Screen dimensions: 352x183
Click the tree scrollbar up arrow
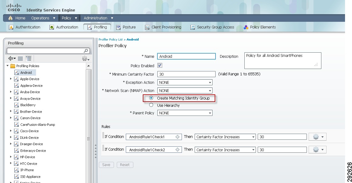[89, 66]
